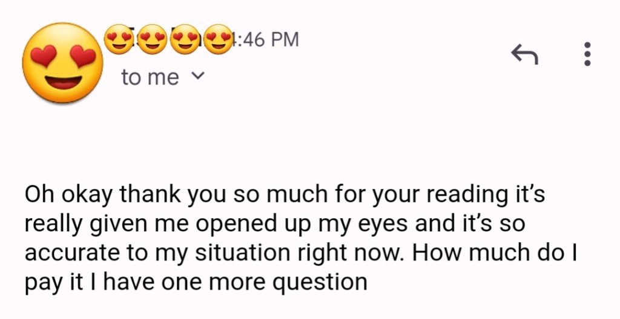Click the third small heart-eyes emoji in sender name

click(185, 40)
